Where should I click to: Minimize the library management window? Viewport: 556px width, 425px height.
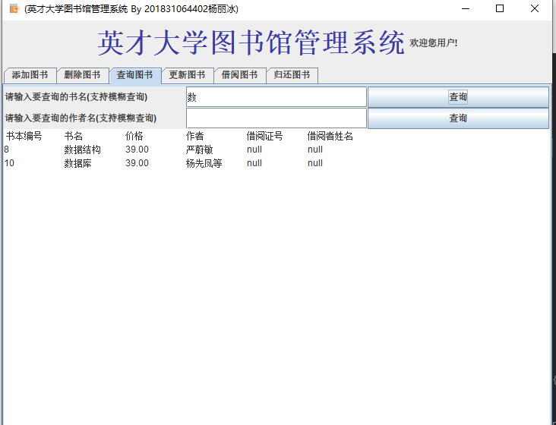(x=466, y=8)
